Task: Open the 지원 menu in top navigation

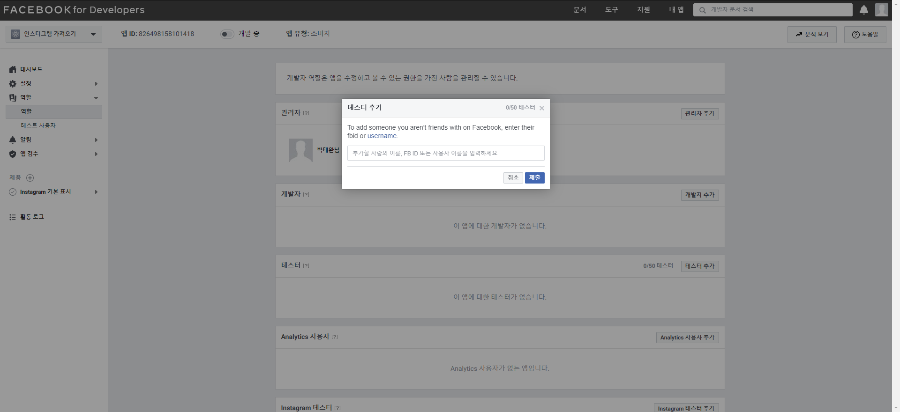Action: coord(644,10)
